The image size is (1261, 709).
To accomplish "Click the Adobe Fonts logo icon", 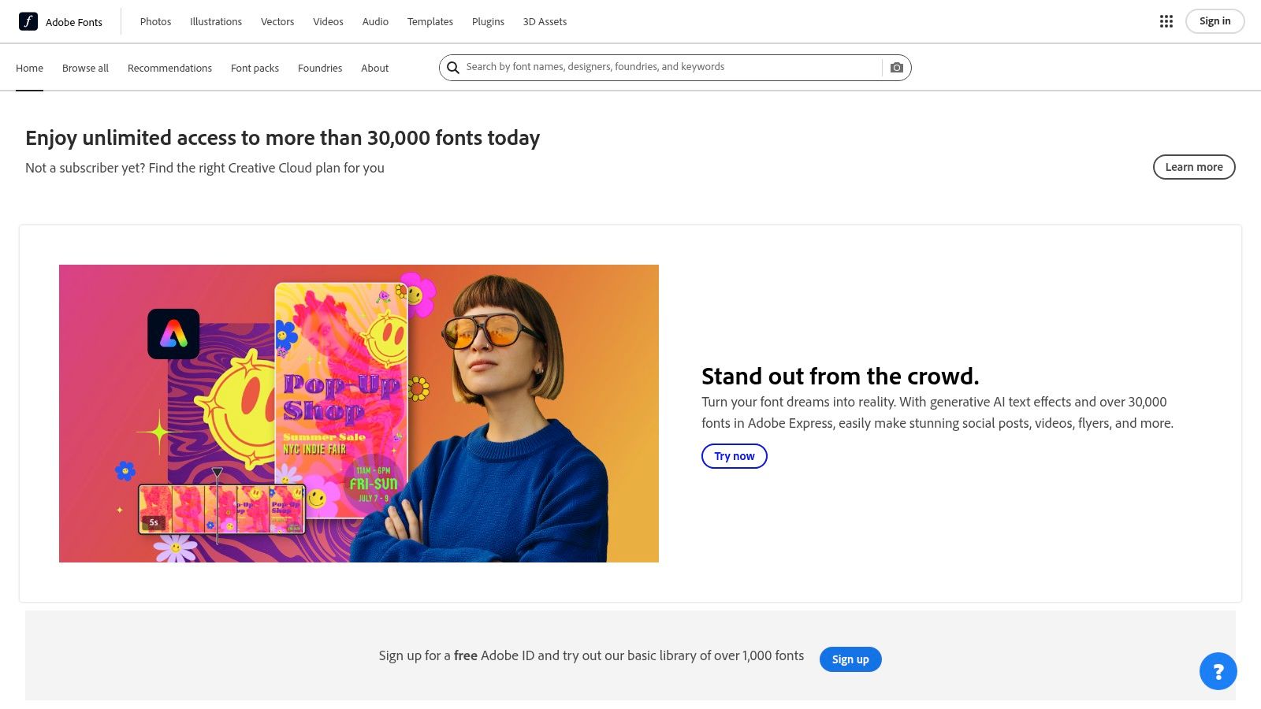I will pos(28,21).
